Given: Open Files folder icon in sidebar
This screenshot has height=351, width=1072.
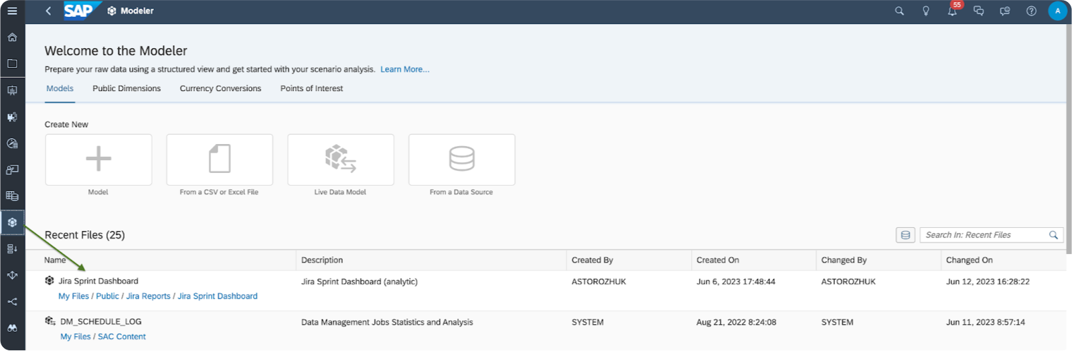Looking at the screenshot, I should point(12,64).
